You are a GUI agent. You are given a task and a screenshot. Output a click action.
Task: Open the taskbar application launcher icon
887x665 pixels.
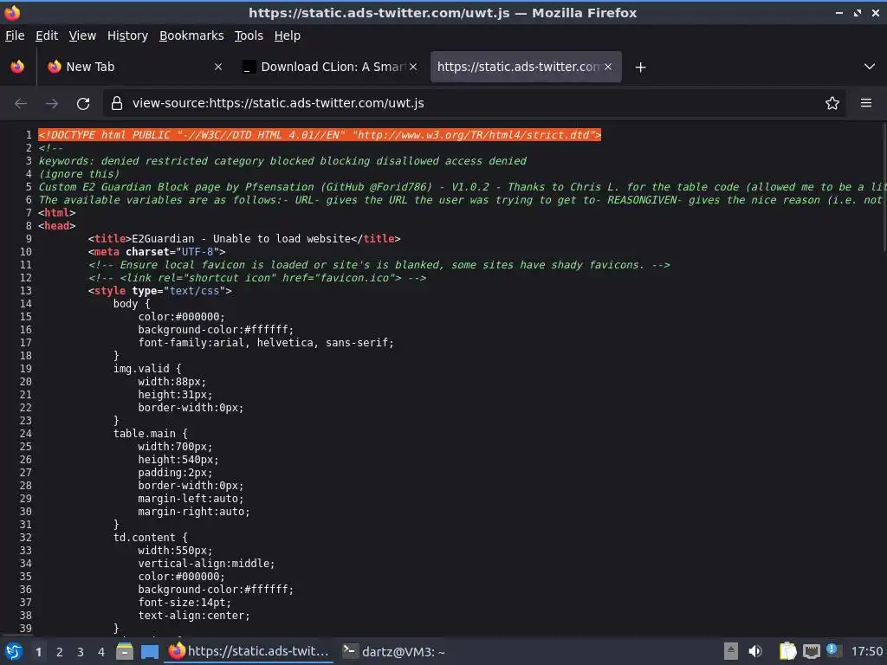(x=14, y=651)
